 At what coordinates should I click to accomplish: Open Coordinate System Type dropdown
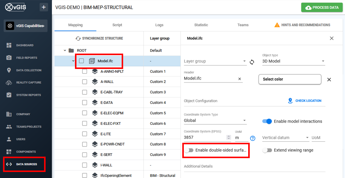(215, 121)
